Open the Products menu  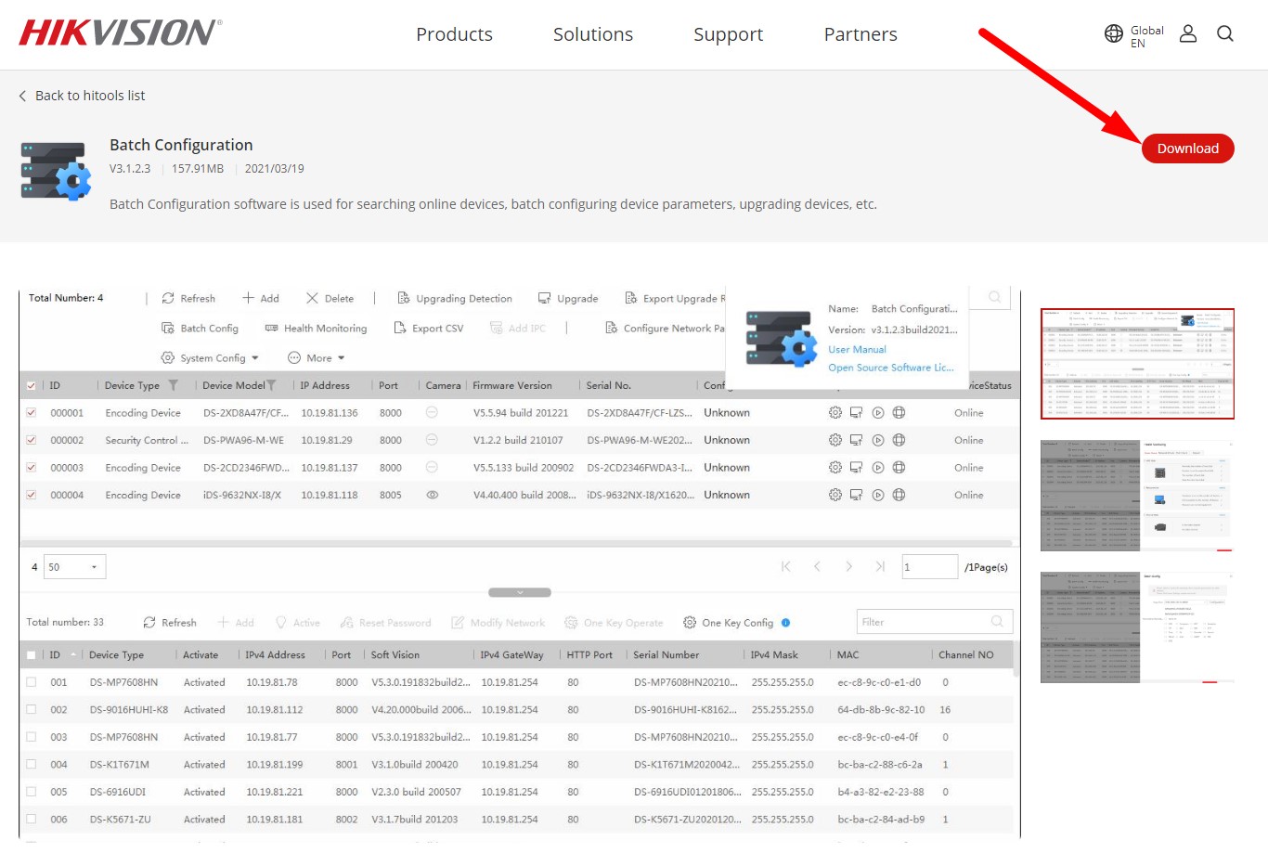[454, 34]
